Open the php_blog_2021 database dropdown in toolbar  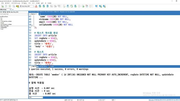click(27, 6)
